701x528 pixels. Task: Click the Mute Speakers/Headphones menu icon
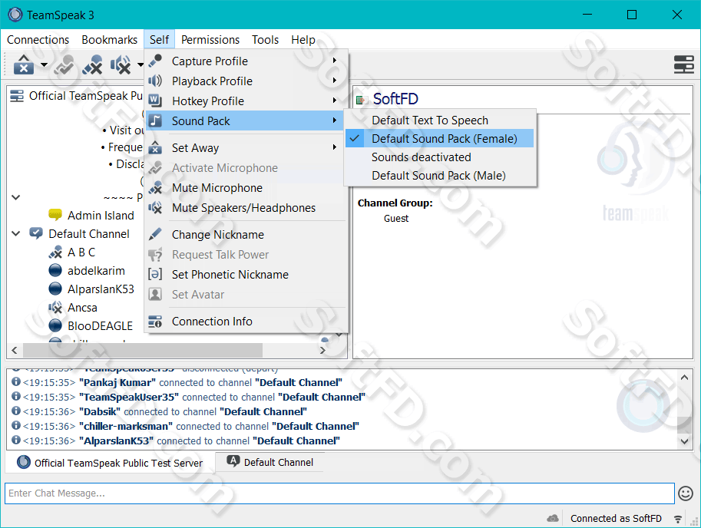pyautogui.click(x=155, y=208)
